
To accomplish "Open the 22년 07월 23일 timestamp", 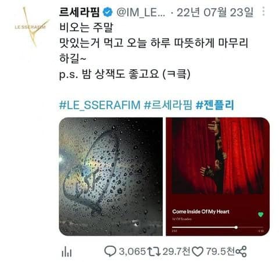I will click(215, 12).
